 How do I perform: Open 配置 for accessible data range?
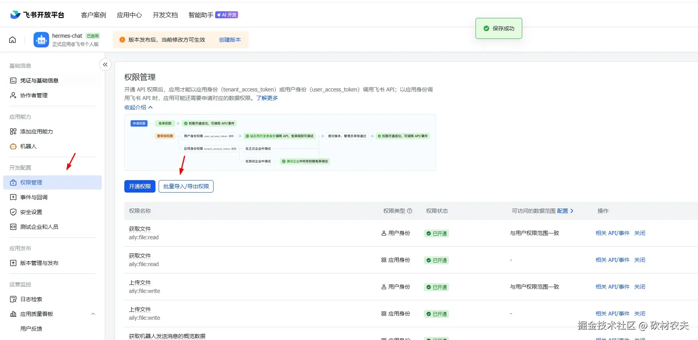[x=565, y=211]
